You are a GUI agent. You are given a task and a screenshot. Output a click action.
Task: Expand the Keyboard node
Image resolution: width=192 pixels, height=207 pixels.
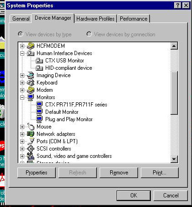coord(22,83)
